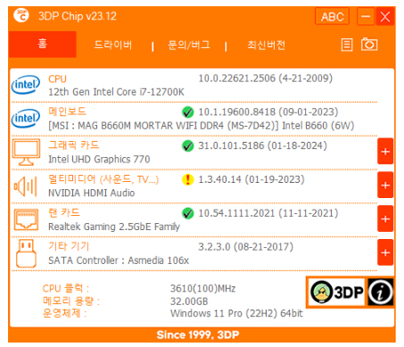This screenshot has height=347, width=404.
Task: Click the 32.00GB memory value
Action: [x=189, y=302]
